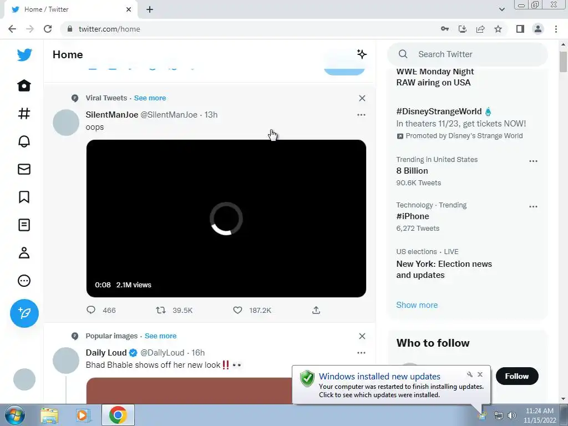Open more options for SilentManJoe tweet

[x=361, y=115]
